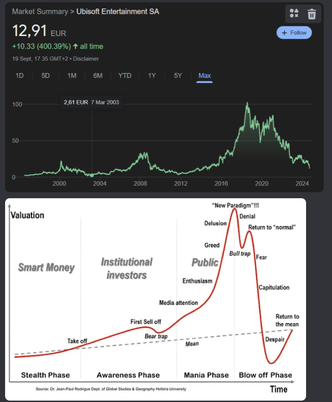Choose the 1Y chart range
The image size is (332, 402).
[x=152, y=75]
